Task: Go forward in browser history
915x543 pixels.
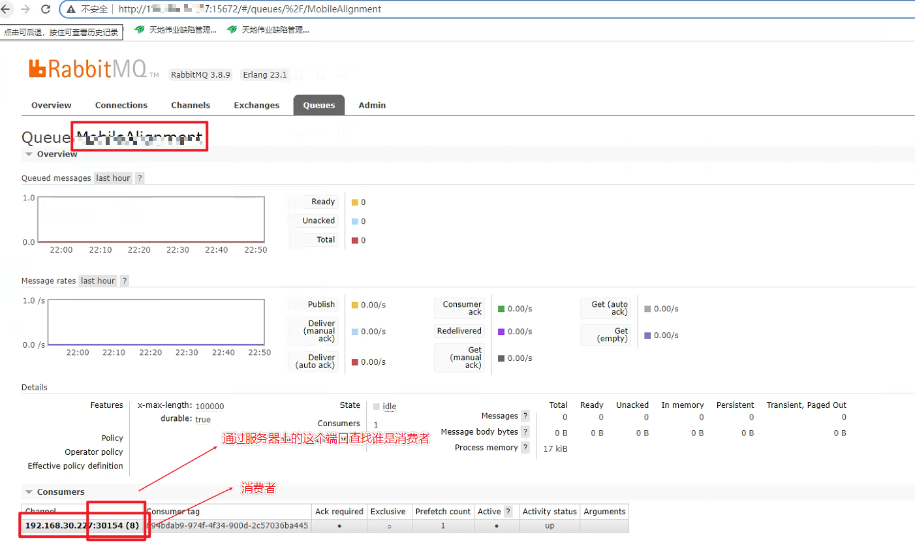Action: point(25,9)
